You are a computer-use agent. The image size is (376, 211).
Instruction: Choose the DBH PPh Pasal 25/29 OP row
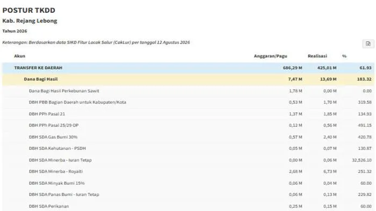(188, 125)
